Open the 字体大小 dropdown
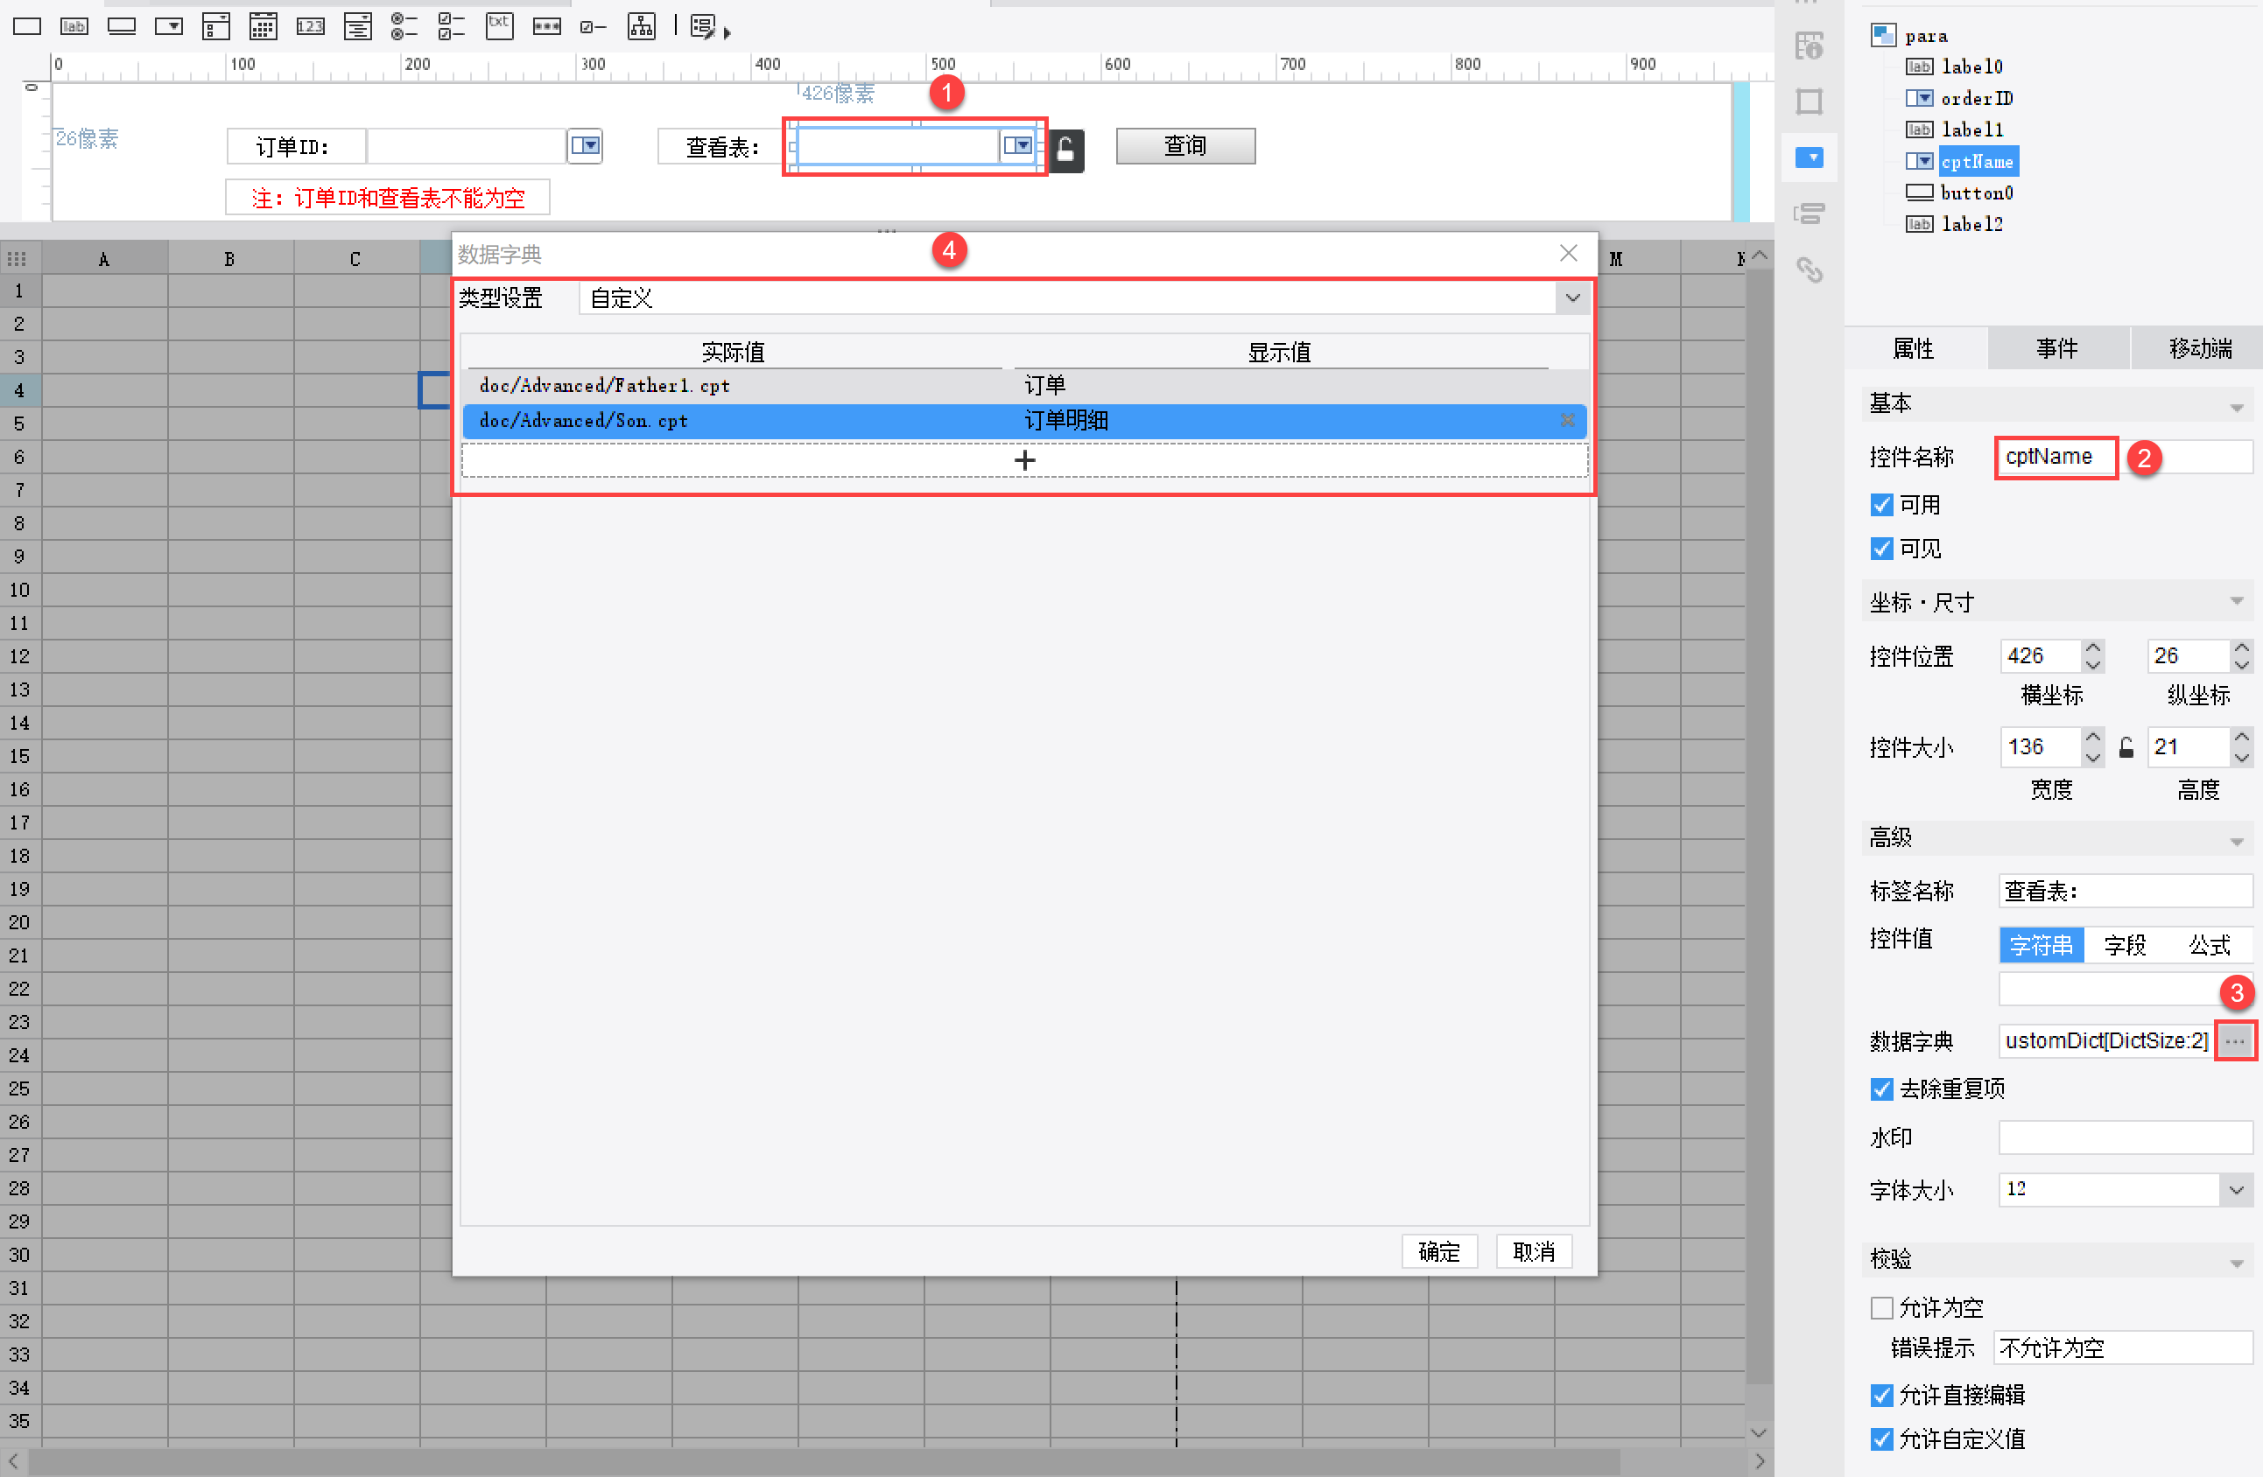Image resolution: width=2263 pixels, height=1477 pixels. coord(2236,1189)
